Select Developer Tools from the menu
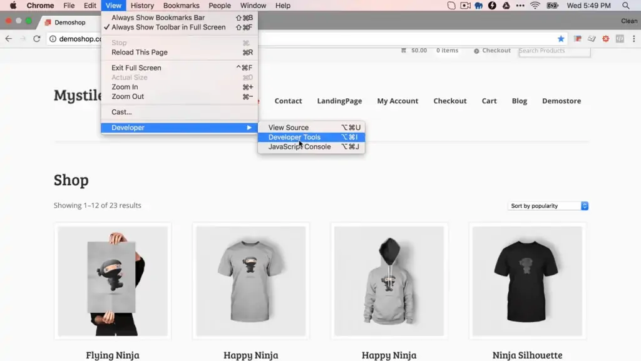The image size is (641, 361). point(295,137)
